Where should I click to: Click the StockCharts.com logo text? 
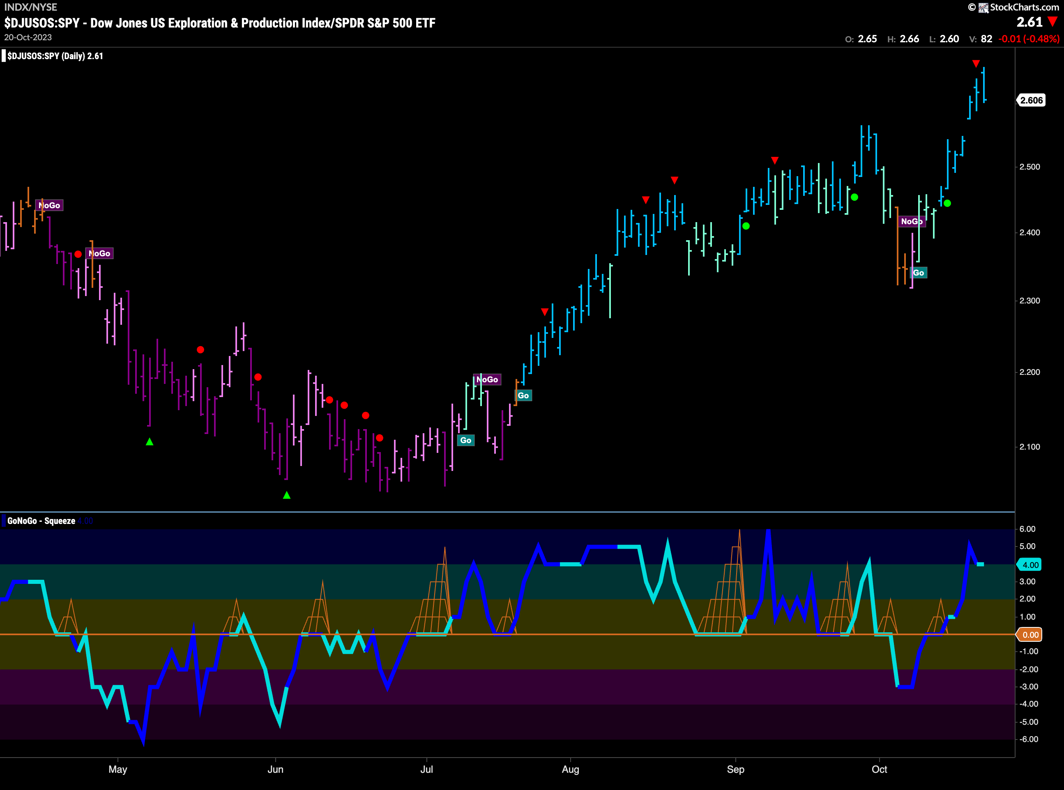pyautogui.click(x=1024, y=7)
